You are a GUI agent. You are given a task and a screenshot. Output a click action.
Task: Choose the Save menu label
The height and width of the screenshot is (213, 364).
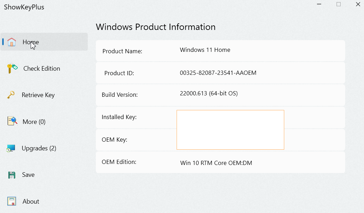(x=28, y=175)
